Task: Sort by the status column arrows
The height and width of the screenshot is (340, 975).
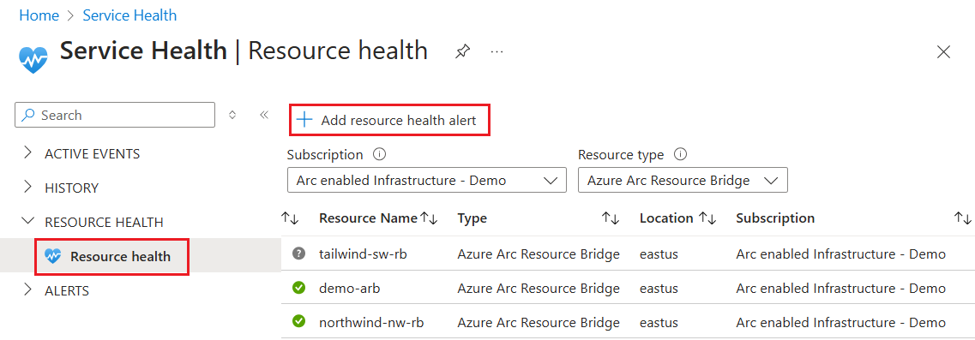Action: tap(291, 218)
